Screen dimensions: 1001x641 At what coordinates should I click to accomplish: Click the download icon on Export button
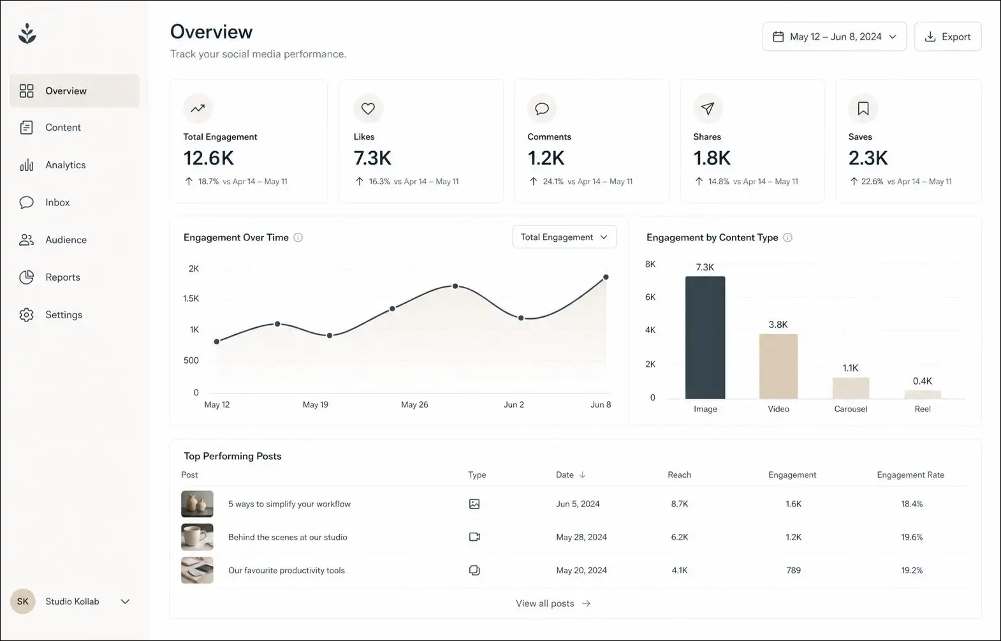(930, 37)
